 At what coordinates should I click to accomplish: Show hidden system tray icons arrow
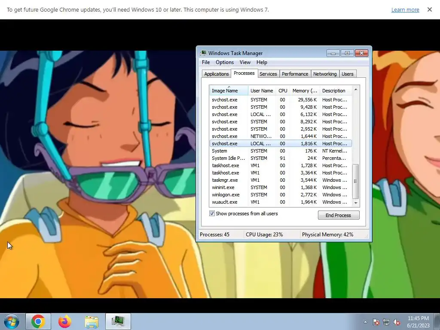click(365, 322)
